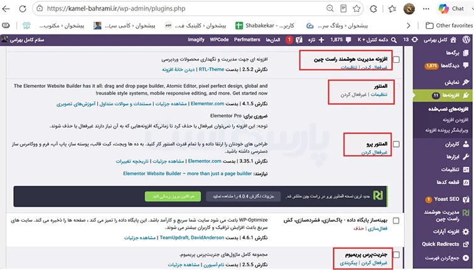
Task: Open the favorites list icon
Action: (x=392, y=9)
